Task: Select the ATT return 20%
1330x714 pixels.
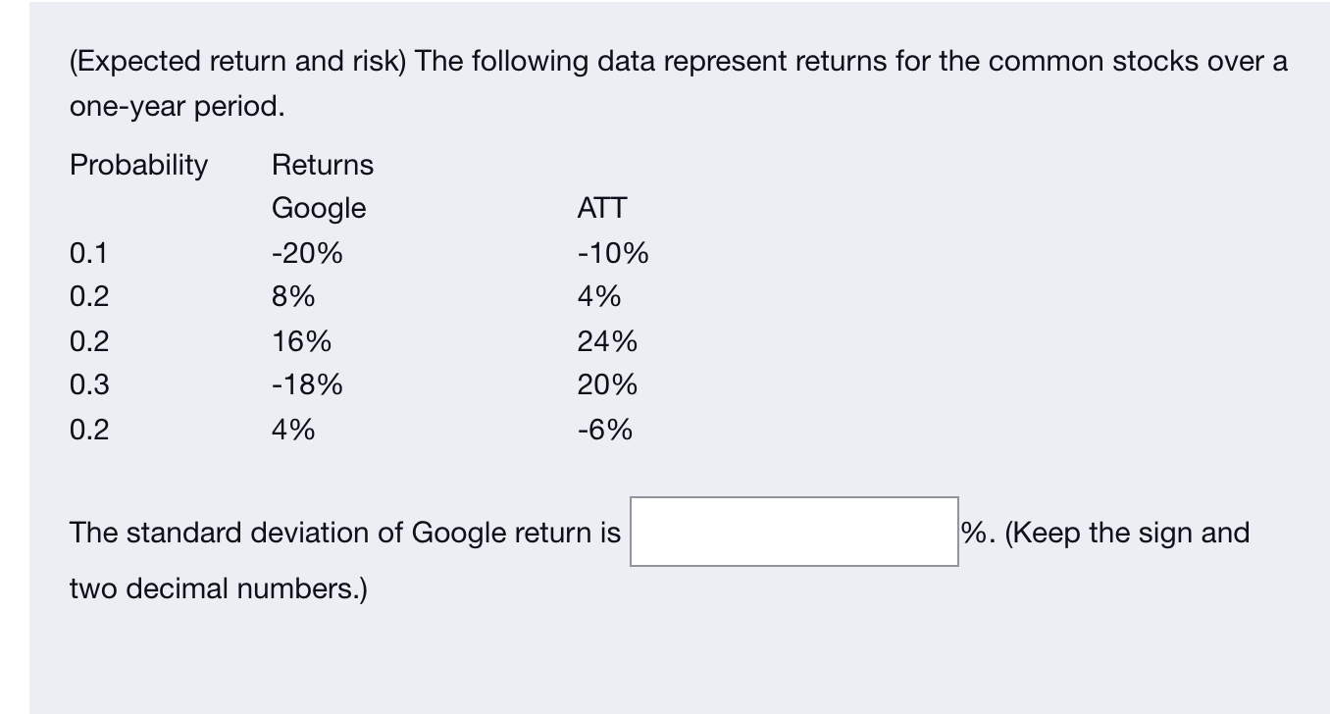Action: pos(607,384)
